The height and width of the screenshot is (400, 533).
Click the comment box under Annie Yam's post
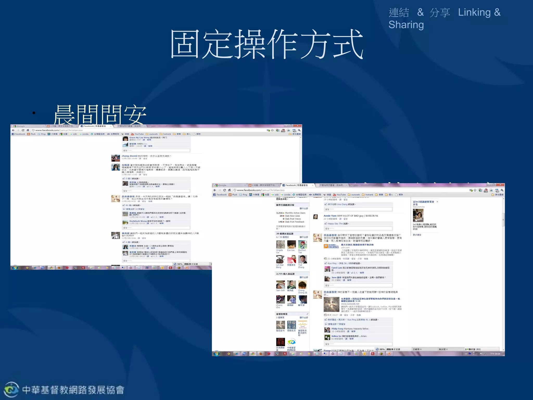click(358, 228)
